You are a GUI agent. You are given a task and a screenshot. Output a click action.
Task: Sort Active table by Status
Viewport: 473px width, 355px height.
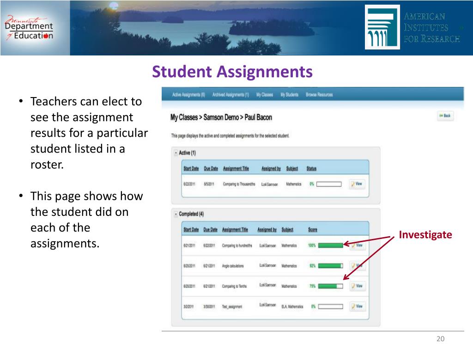pos(311,169)
